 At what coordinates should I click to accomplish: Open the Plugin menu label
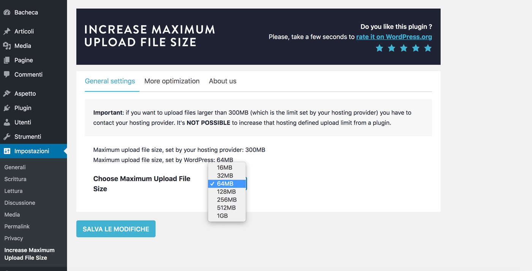coord(23,108)
